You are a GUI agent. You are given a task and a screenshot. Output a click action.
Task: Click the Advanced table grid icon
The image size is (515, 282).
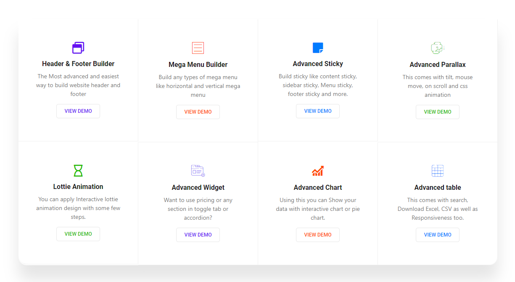(x=438, y=171)
